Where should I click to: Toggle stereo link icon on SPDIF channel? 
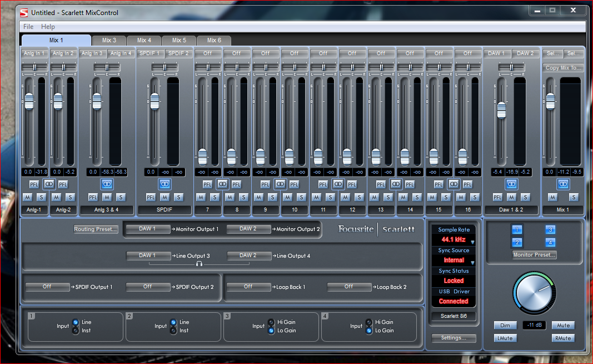click(165, 184)
